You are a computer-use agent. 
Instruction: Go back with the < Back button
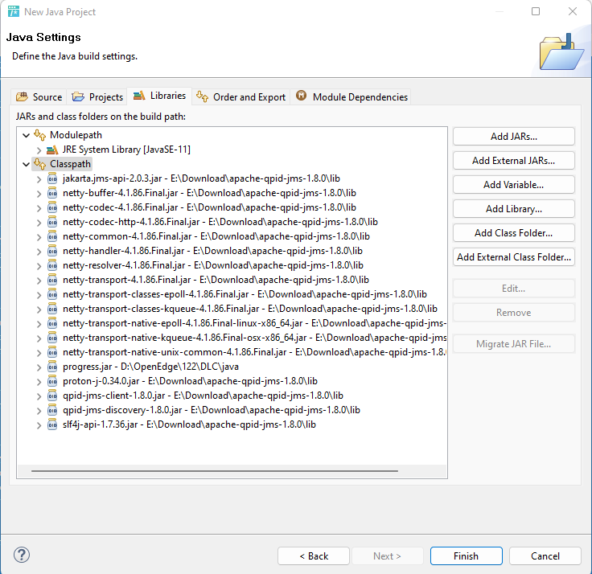pyautogui.click(x=314, y=556)
